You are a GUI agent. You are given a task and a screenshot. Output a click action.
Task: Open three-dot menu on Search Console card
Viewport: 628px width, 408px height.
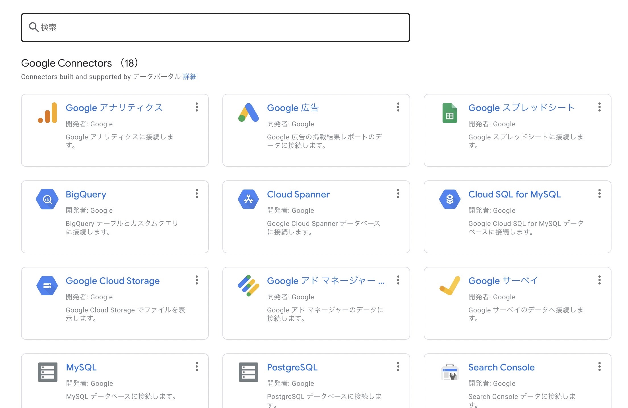[599, 367]
